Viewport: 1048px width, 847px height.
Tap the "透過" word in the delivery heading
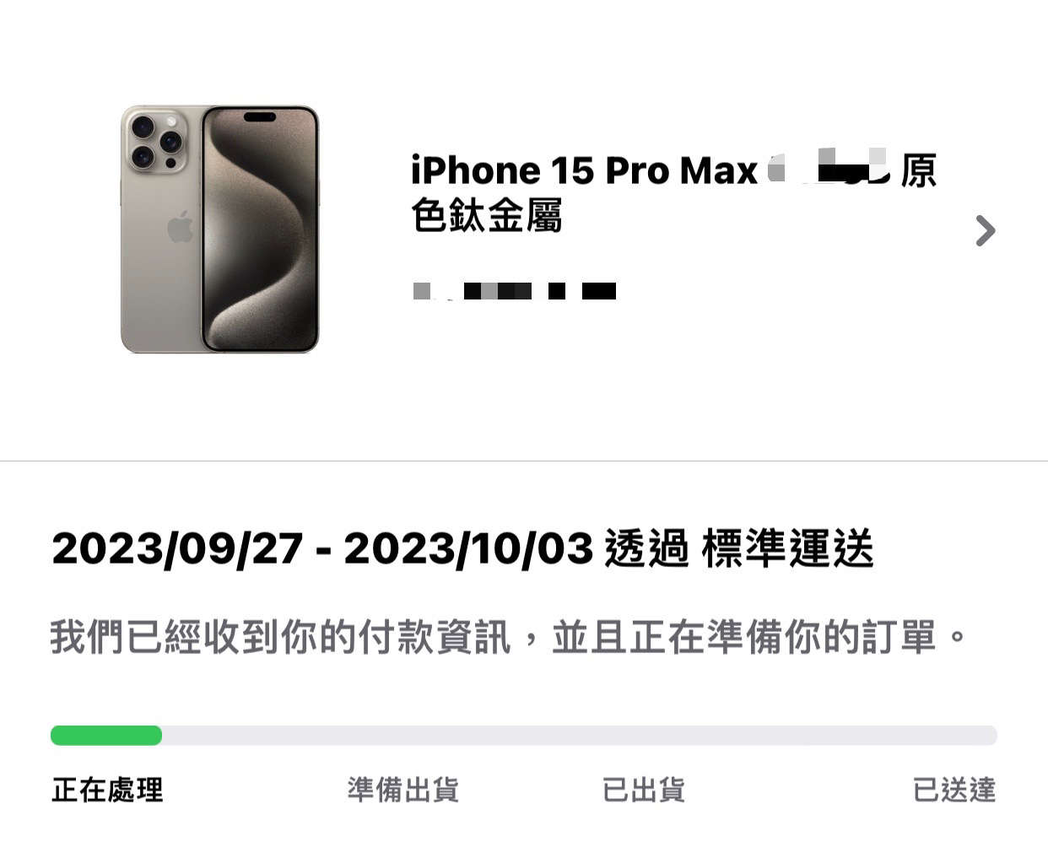(x=646, y=548)
